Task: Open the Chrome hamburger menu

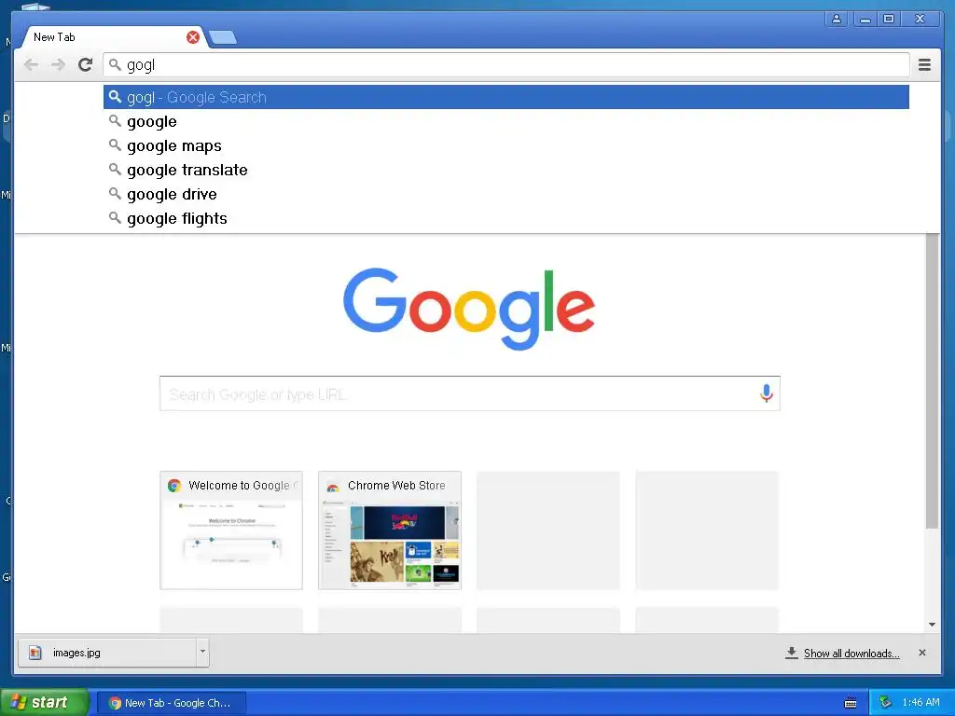Action: pyautogui.click(x=924, y=64)
